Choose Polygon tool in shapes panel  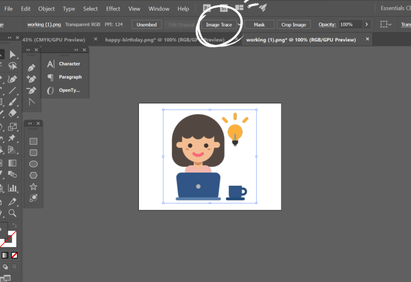[x=33, y=175]
